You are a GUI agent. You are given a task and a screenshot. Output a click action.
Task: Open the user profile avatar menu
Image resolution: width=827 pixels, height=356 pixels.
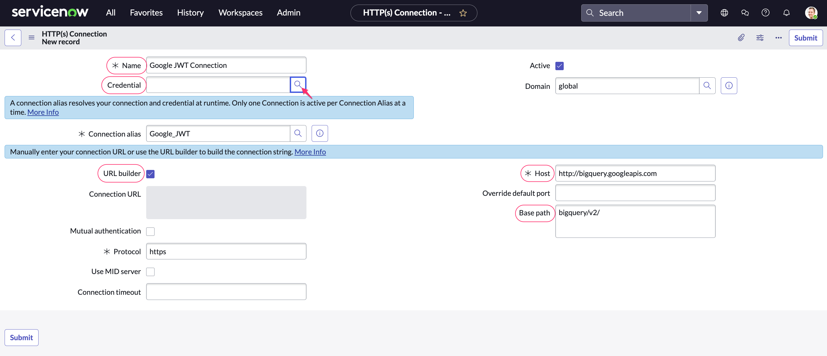(811, 13)
